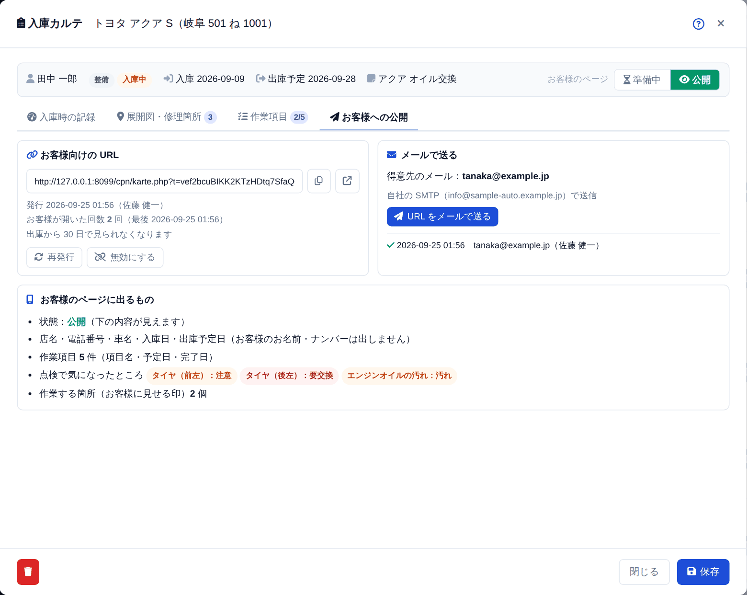The width and height of the screenshot is (747, 595).
Task: Set customer page to 準備中
Action: pos(642,80)
